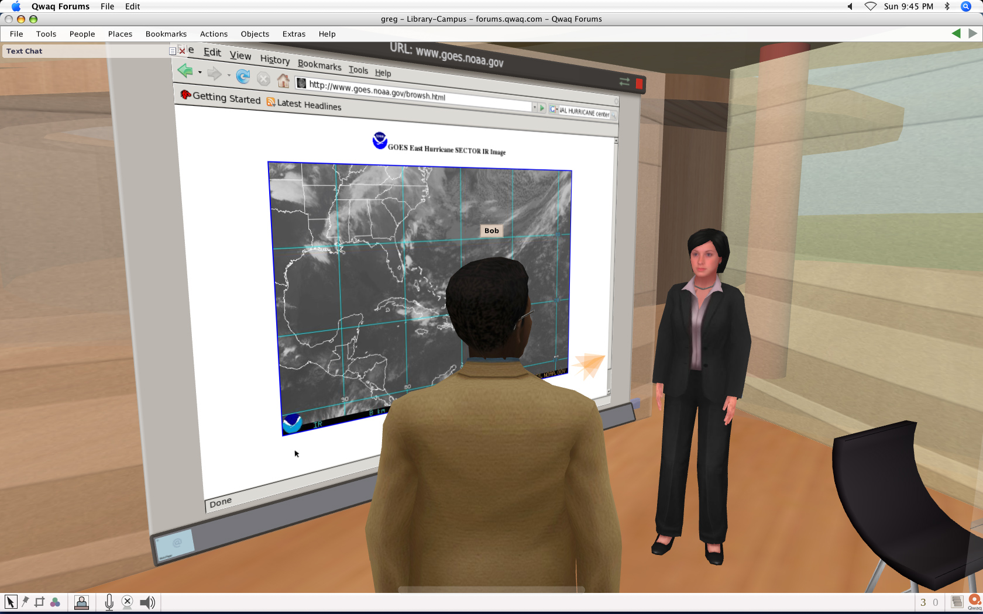Image resolution: width=983 pixels, height=614 pixels.
Task: Open the Extras menu
Action: (x=294, y=34)
